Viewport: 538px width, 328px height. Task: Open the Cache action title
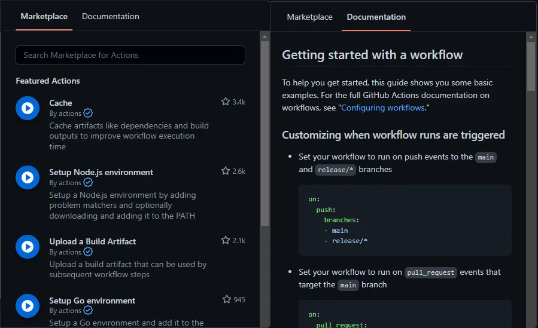(60, 103)
